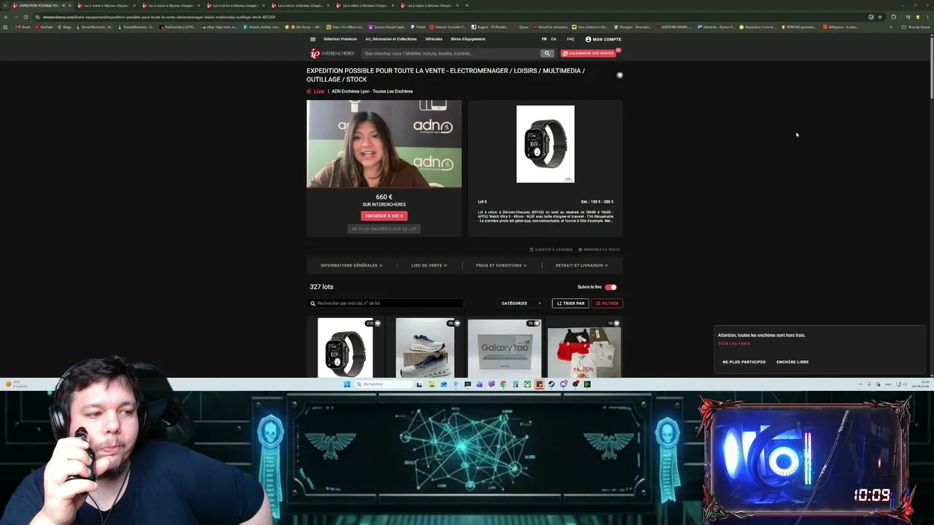Screen dimensions: 934x525
Task: Open the Twitch bookmark
Action: [x=418, y=27]
